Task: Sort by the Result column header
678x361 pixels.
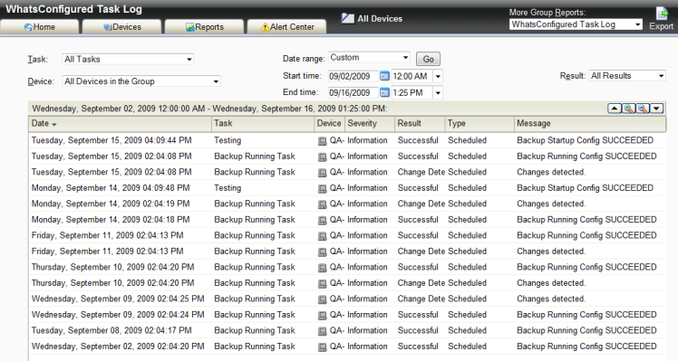Action: [x=420, y=123]
